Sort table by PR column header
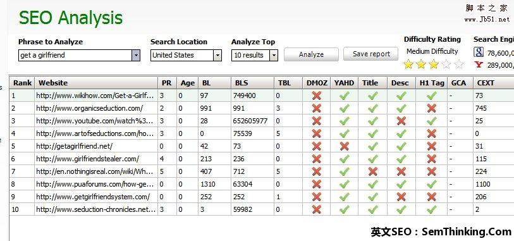This screenshot has height=241, width=514. 167,83
